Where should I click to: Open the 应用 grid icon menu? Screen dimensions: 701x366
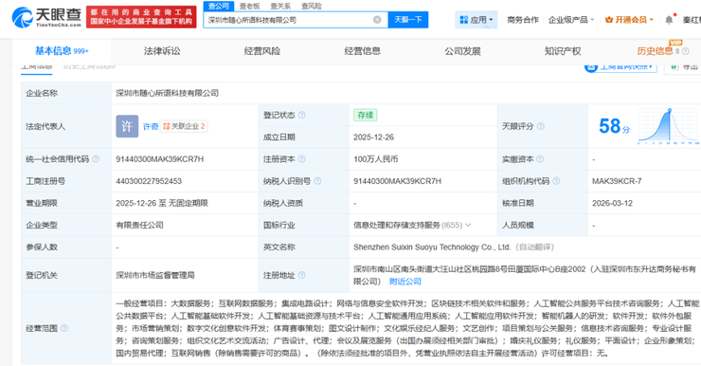click(463, 20)
